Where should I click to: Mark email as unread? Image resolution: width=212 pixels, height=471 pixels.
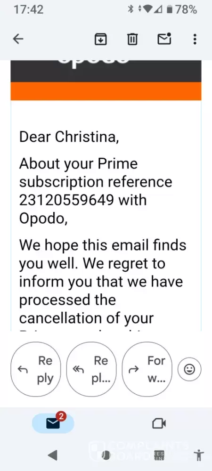coord(164,39)
